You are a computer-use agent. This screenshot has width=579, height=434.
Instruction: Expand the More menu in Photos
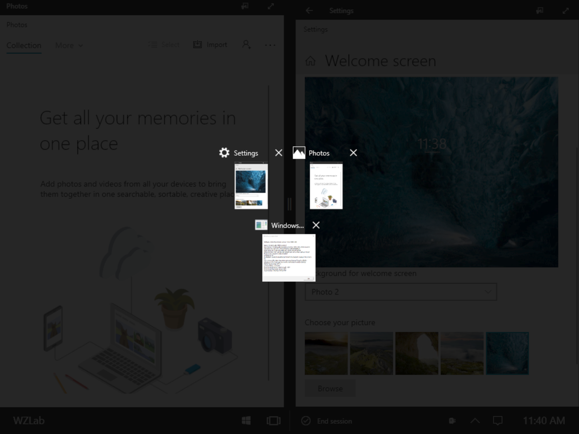click(69, 45)
